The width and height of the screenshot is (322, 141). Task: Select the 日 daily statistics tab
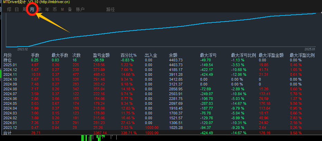(x=17, y=10)
